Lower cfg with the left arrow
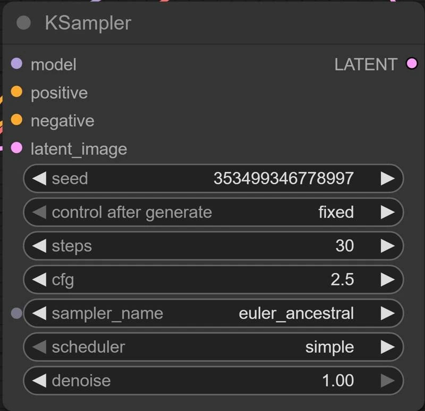Viewport: 425px width, 411px height. click(x=39, y=279)
